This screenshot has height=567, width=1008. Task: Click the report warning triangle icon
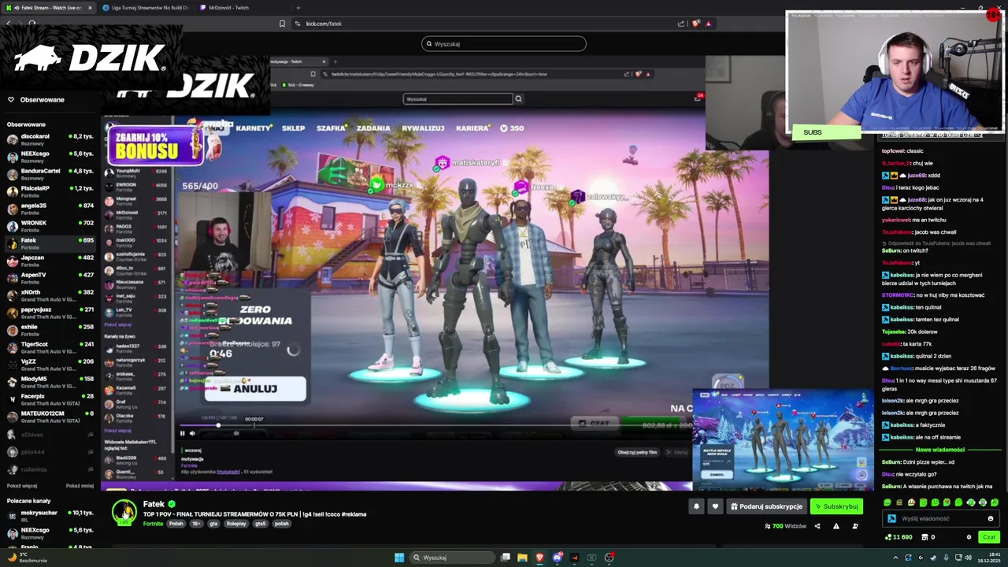point(836,526)
